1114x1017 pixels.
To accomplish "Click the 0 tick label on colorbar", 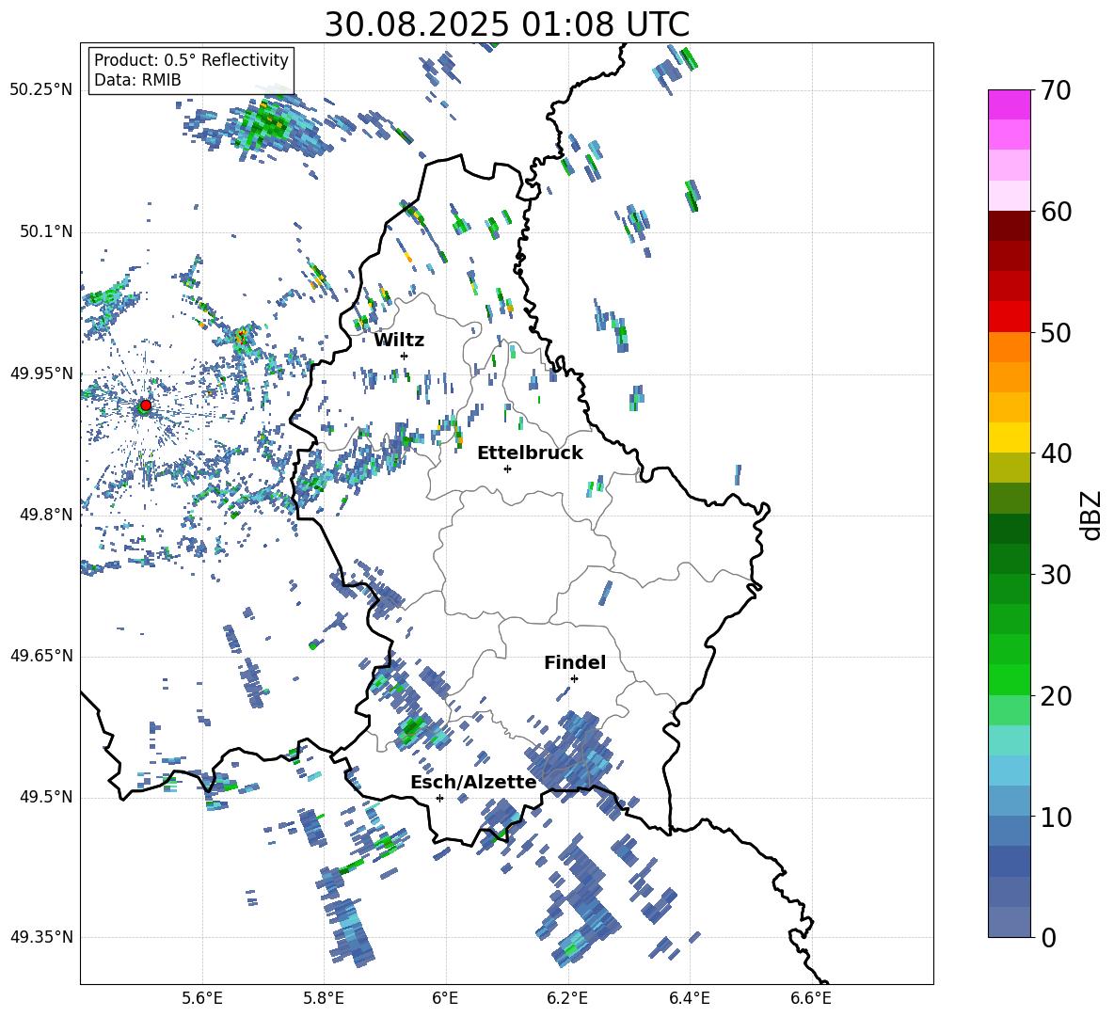I will 1048,937.
